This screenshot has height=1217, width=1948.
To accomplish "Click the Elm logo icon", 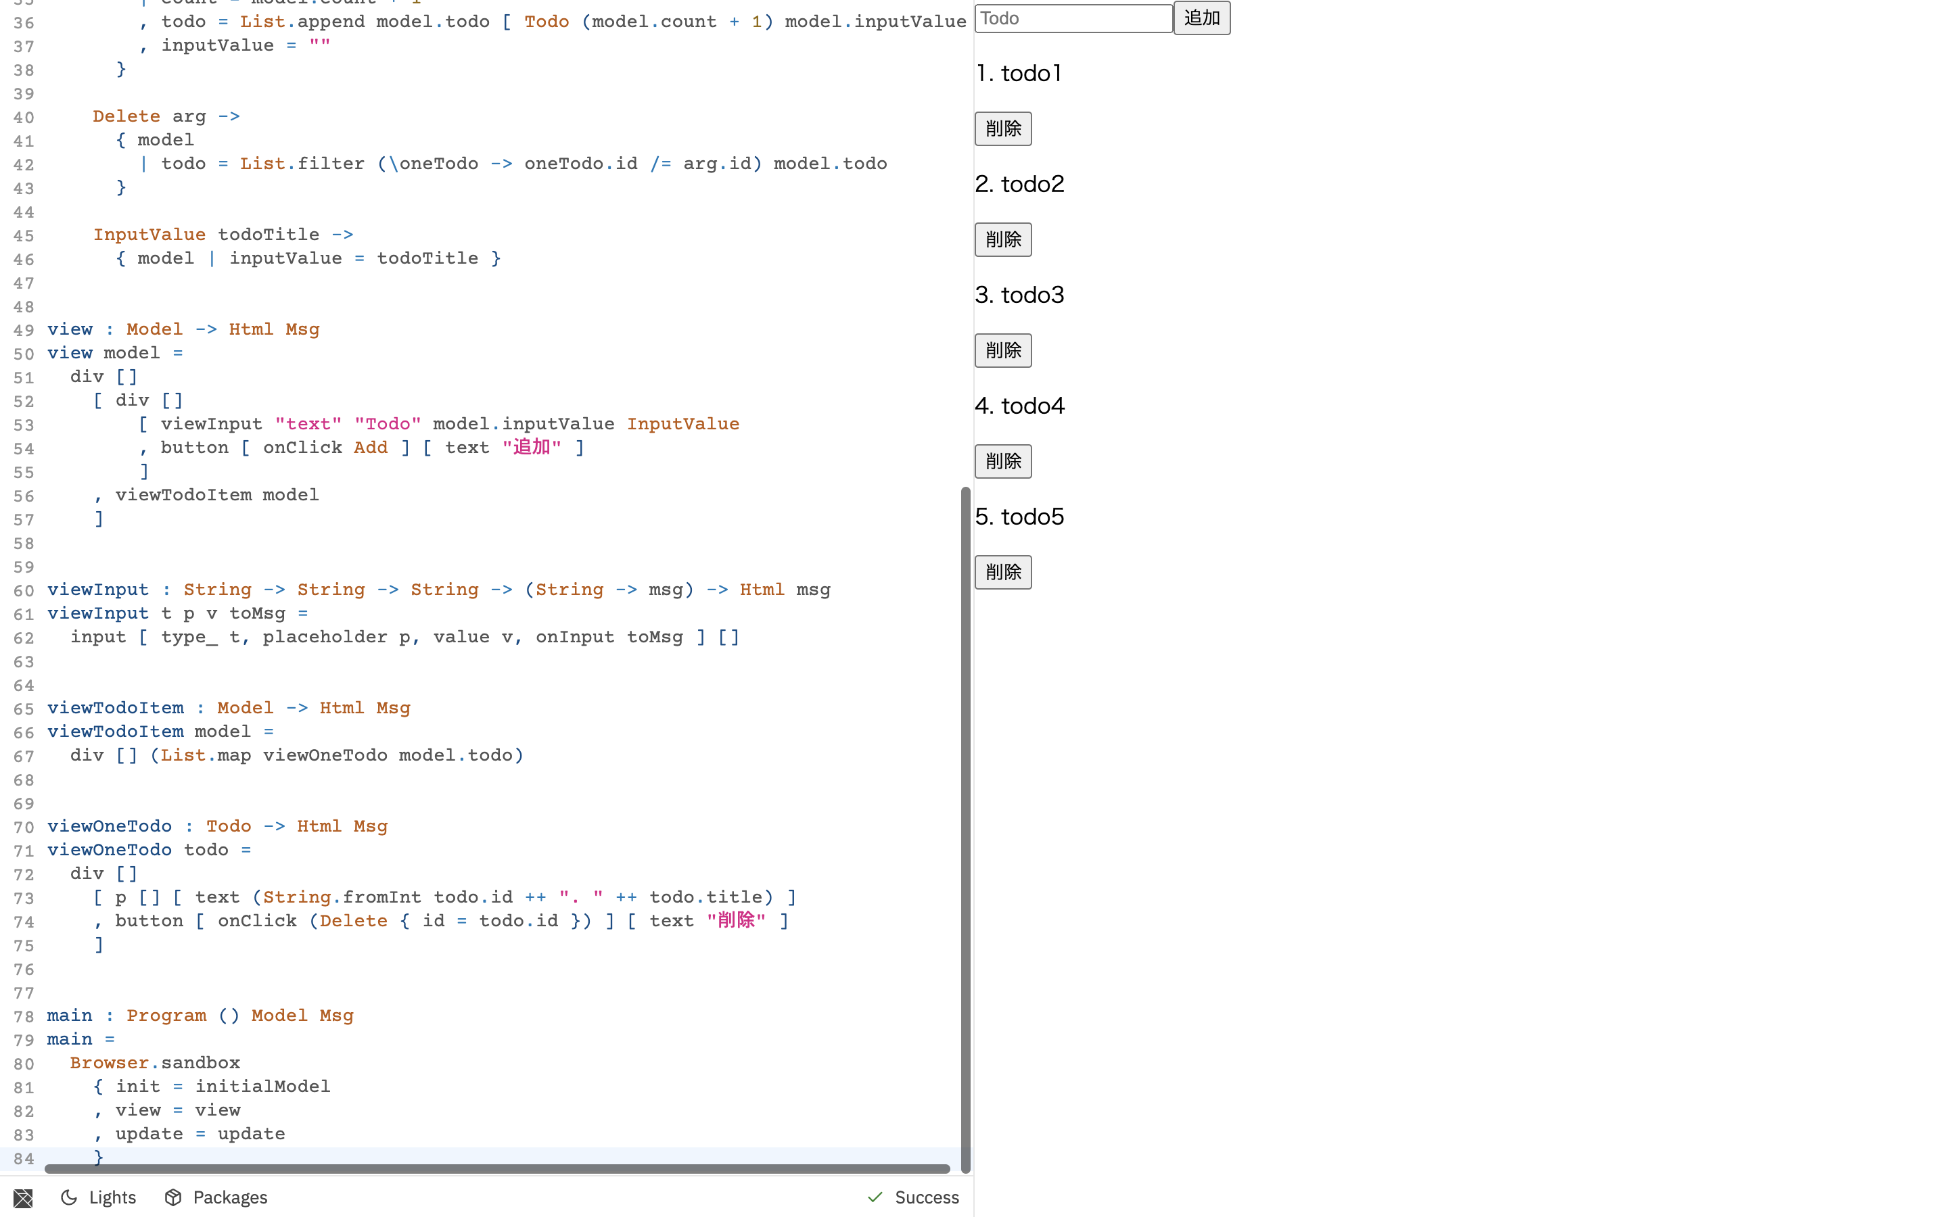I will pos(22,1197).
